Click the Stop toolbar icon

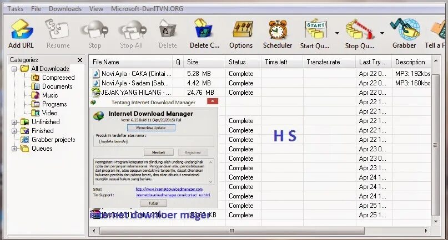pos(94,29)
